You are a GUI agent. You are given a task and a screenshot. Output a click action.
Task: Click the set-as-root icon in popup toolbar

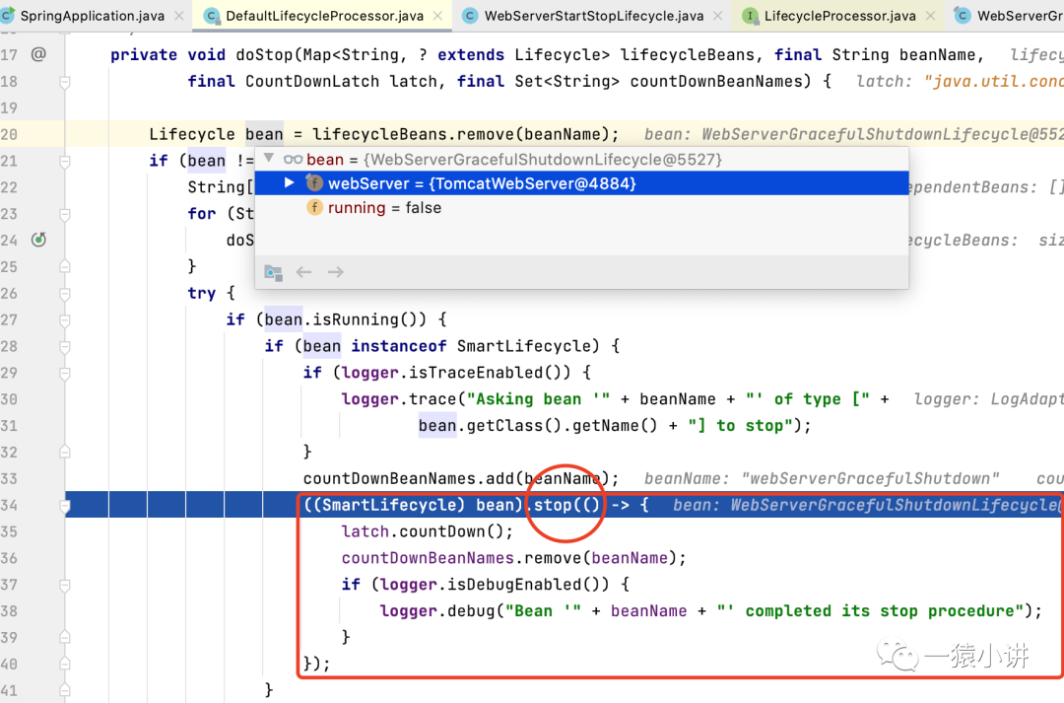[274, 272]
